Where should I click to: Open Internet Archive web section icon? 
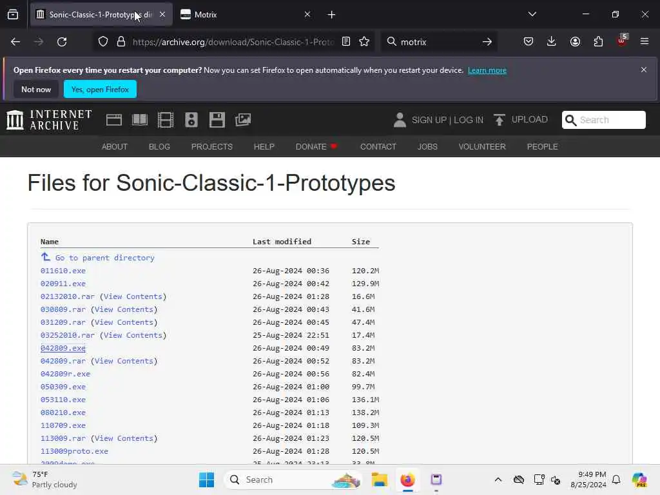[114, 120]
